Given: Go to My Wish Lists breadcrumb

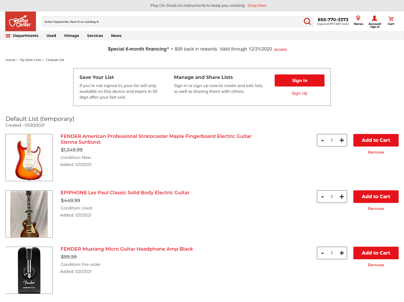Looking at the screenshot, I should [31, 60].
